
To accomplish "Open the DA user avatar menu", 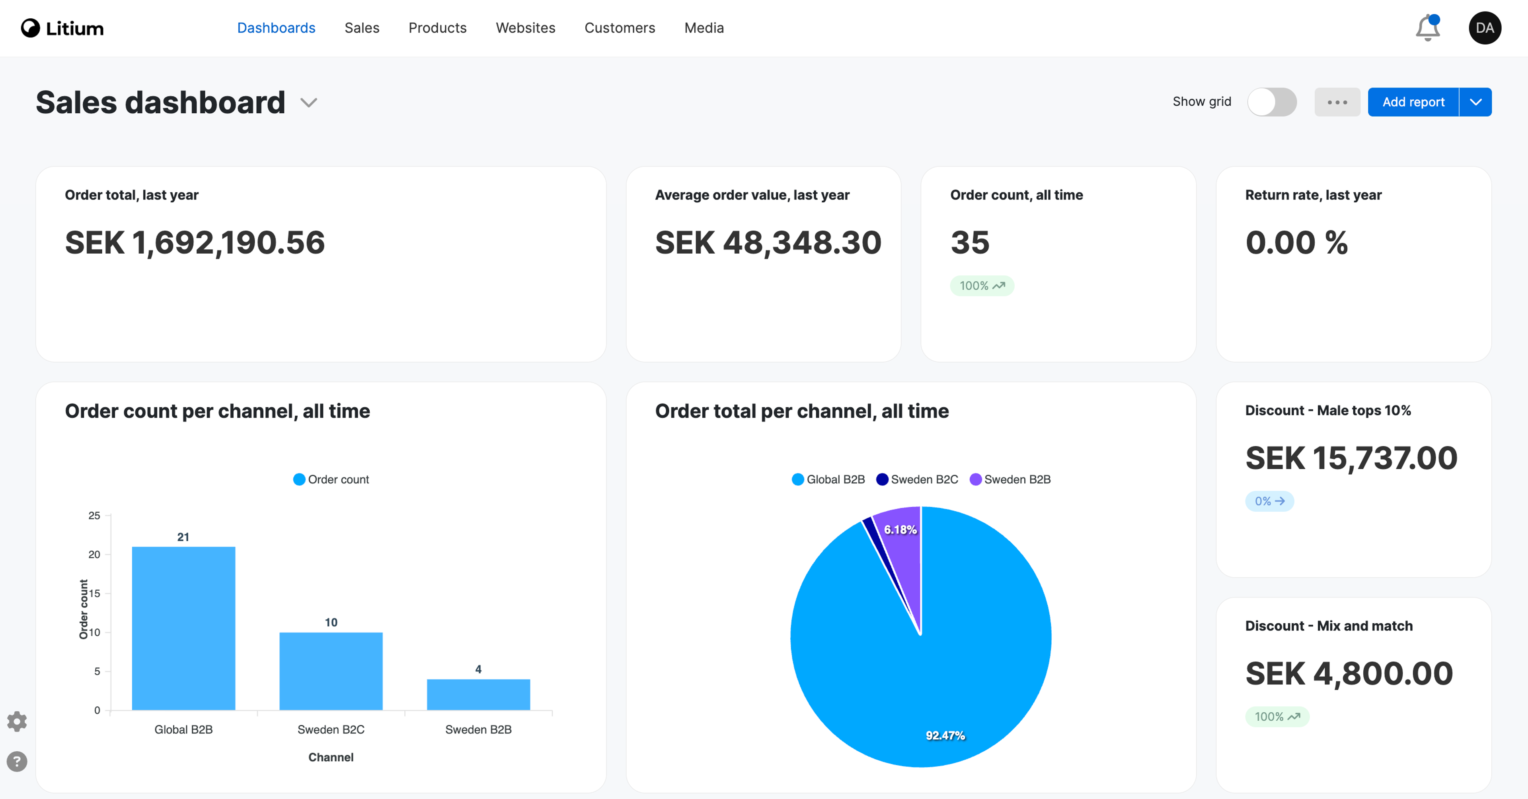I will (x=1485, y=28).
